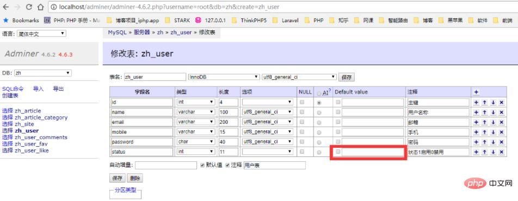Open the InnoDB engine dropdown
518x201 pixels.
tap(224, 77)
